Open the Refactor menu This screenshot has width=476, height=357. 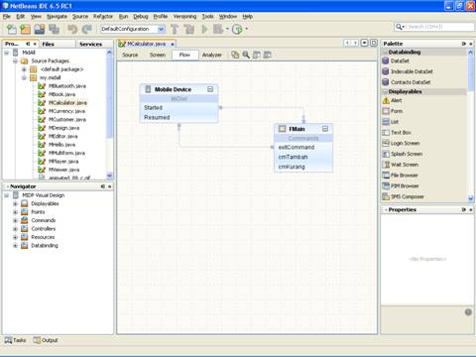point(103,16)
